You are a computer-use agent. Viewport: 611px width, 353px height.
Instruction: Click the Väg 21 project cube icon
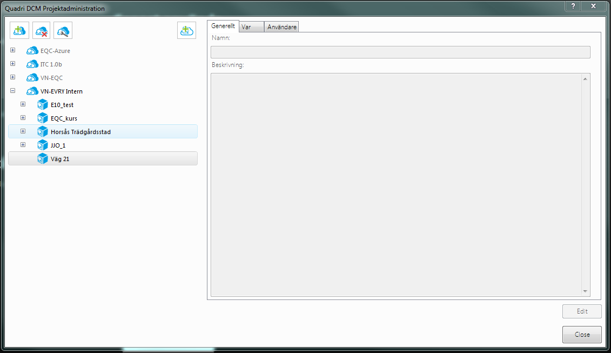pos(43,159)
